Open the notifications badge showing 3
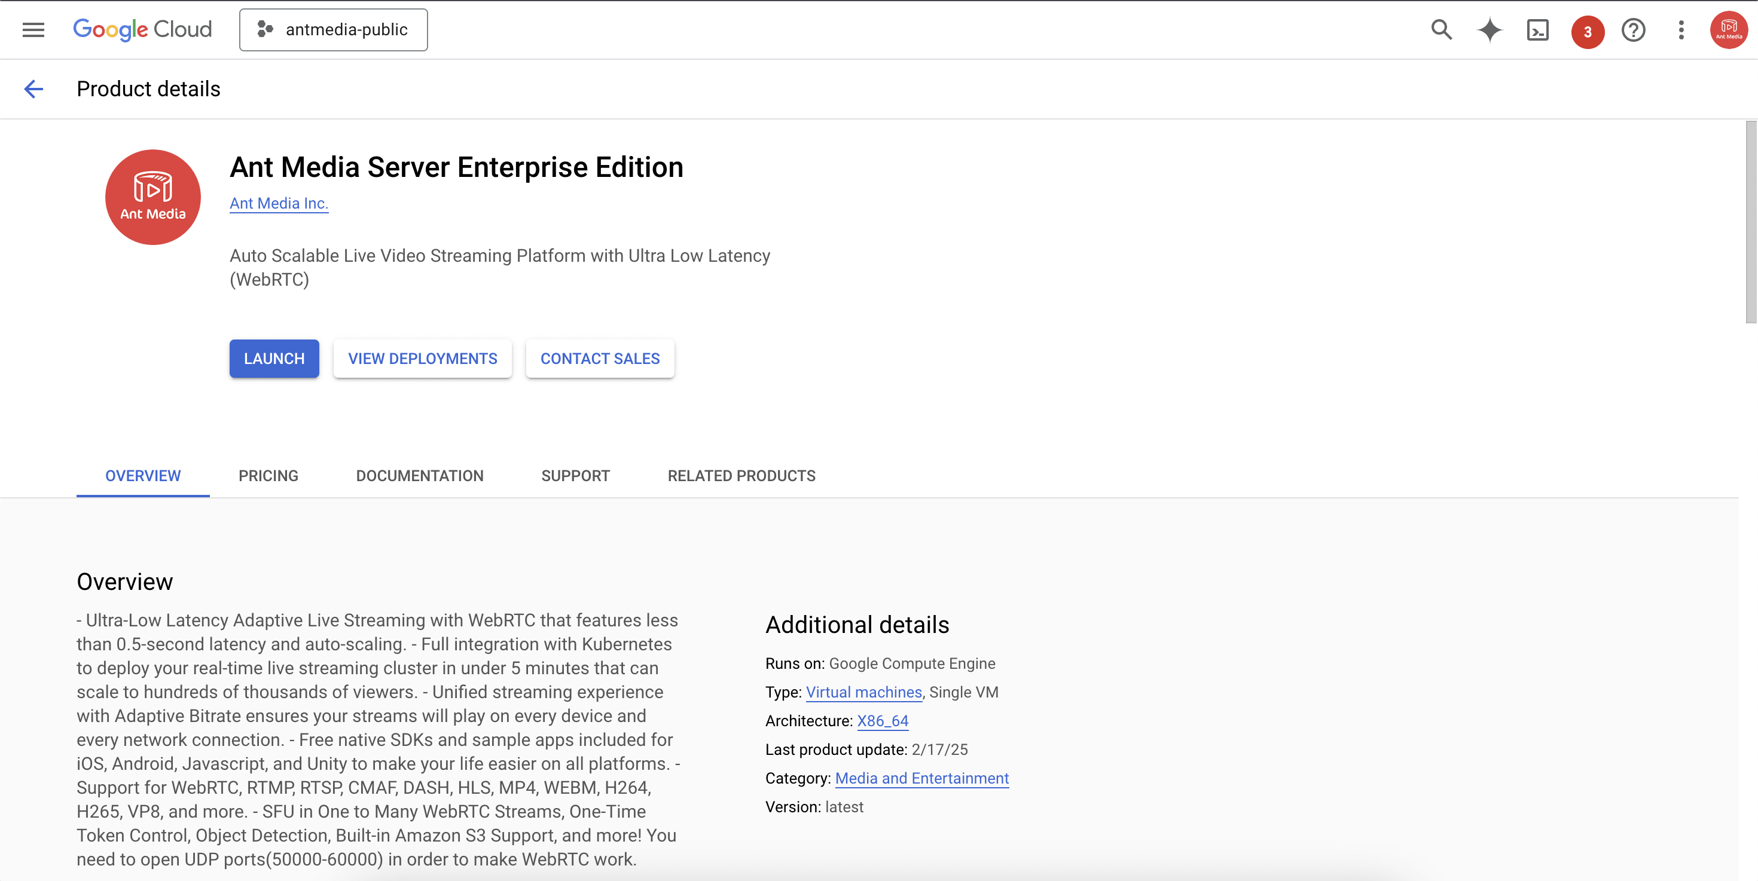This screenshot has width=1758, height=881. coord(1588,31)
